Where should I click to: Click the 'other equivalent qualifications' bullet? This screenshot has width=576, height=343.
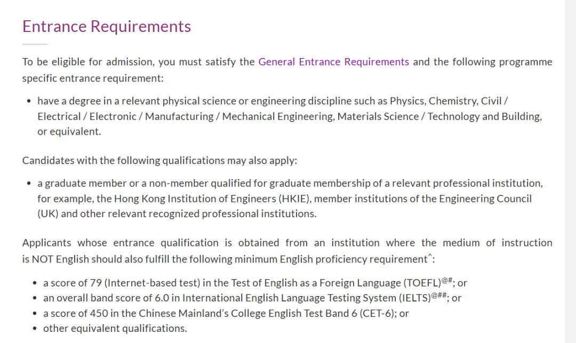tap(115, 328)
